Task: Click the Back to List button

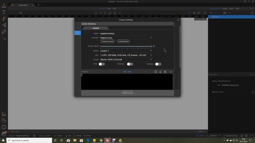Action: pyautogui.click(x=127, y=93)
